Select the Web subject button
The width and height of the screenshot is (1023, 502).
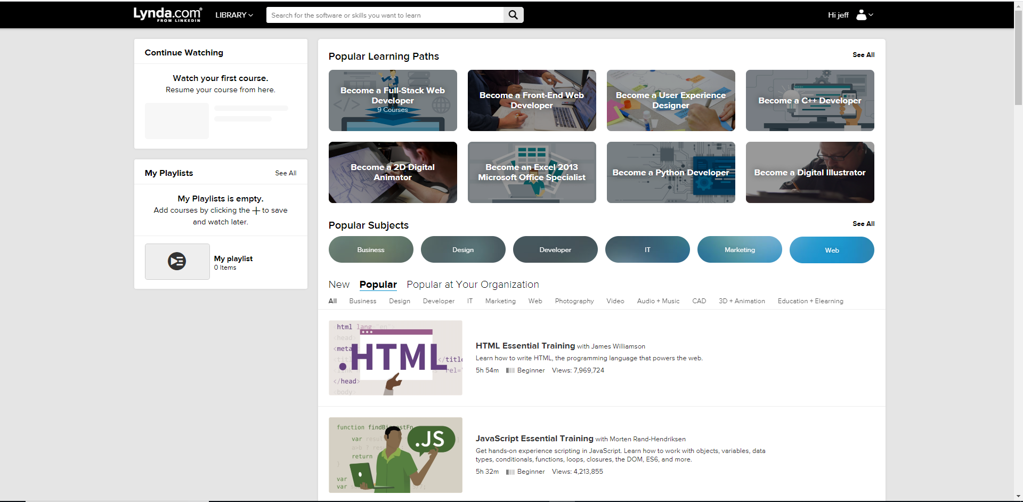tap(831, 249)
